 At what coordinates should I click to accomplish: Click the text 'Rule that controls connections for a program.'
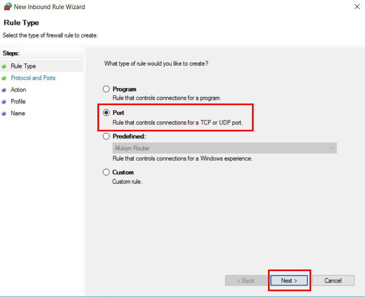[x=167, y=98]
